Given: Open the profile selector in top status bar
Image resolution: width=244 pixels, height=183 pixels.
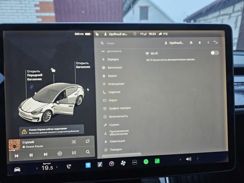Looking at the screenshot, I should [x=116, y=34].
